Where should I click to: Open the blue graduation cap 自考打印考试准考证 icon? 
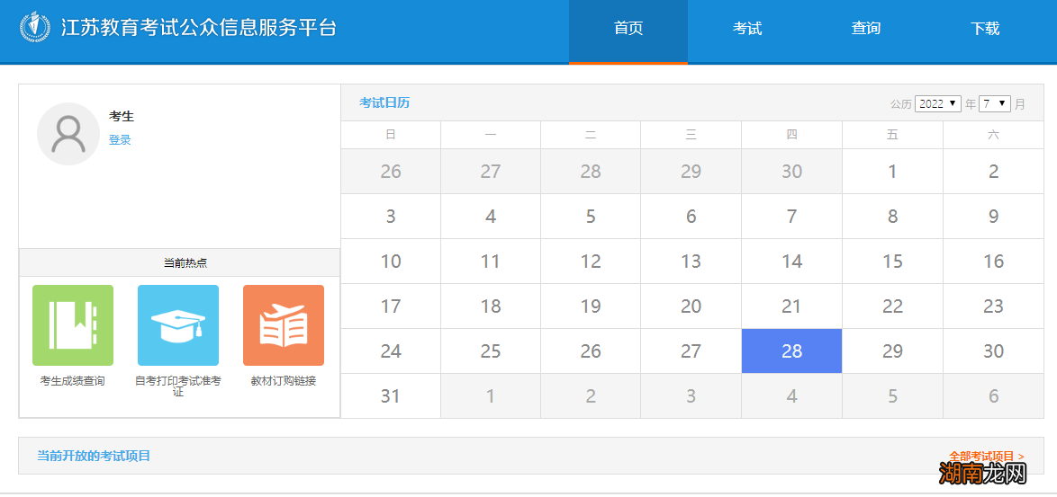[178, 325]
